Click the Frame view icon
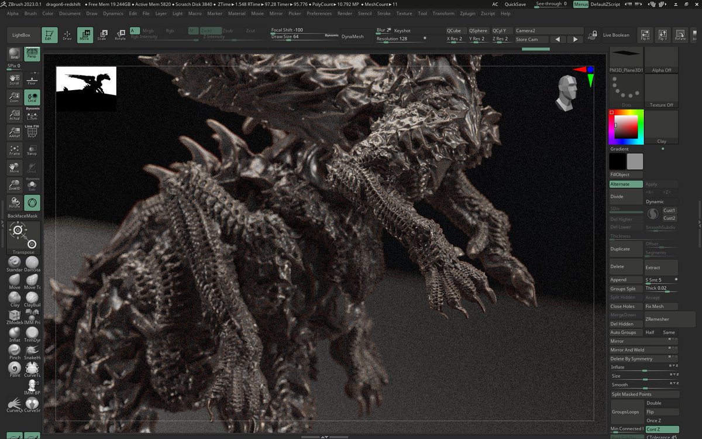The height and width of the screenshot is (439, 702). coord(15,150)
